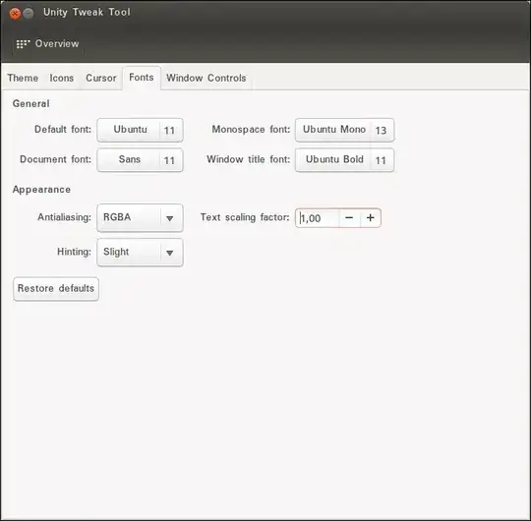The height and width of the screenshot is (521, 531).
Task: Click the Overview label in toolbar
Action: [x=57, y=43]
